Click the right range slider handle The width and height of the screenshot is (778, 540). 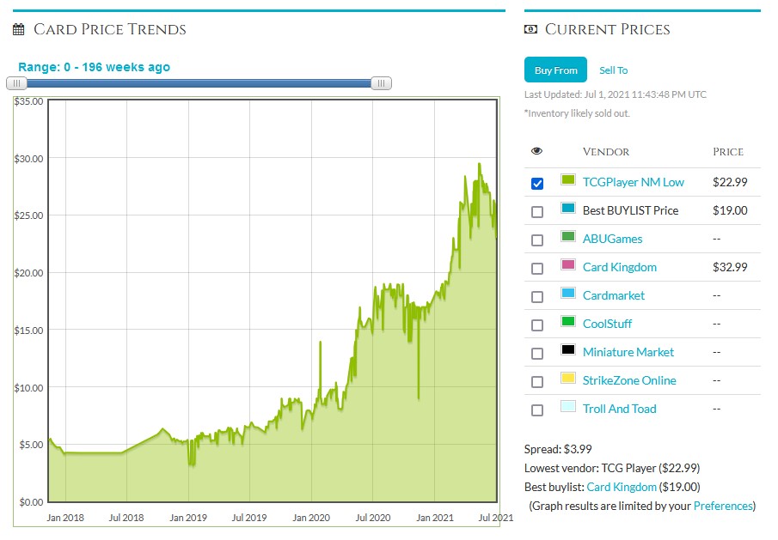point(381,83)
